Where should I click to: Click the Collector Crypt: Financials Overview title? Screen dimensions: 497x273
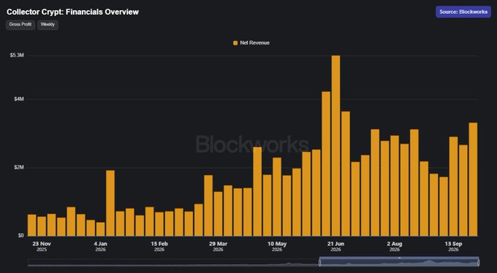[x=72, y=12]
